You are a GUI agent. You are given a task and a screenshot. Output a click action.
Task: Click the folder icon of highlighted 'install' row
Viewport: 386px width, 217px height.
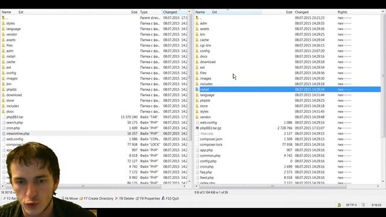[x=197, y=90]
